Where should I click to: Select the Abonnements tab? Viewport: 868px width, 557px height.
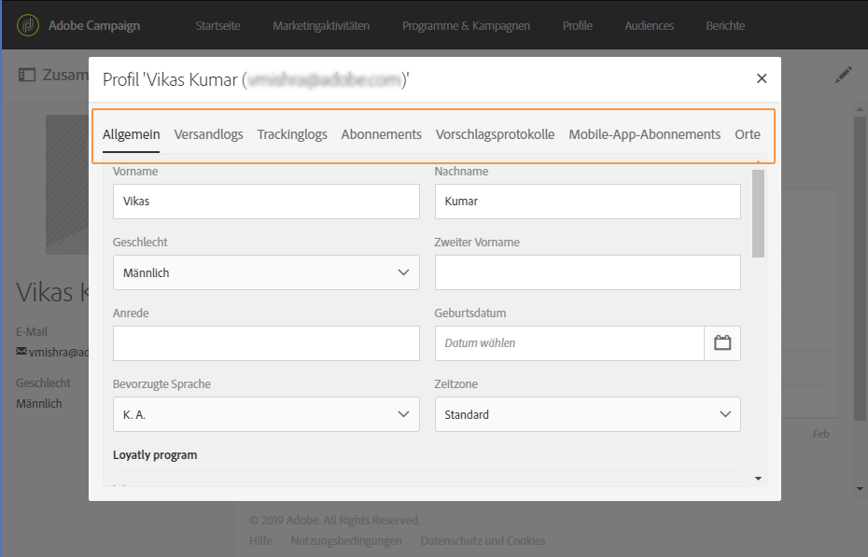[x=381, y=134]
